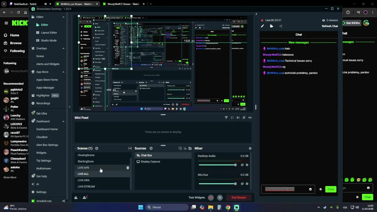The height and width of the screenshot is (212, 377).
Task: Mute the Mic/Aux source
Action: (242, 184)
